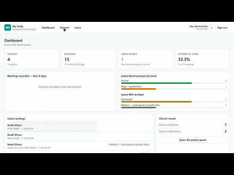Click 'Readings recorded — last 14 days' heading
The height and width of the screenshot is (175, 234).
pos(27,76)
